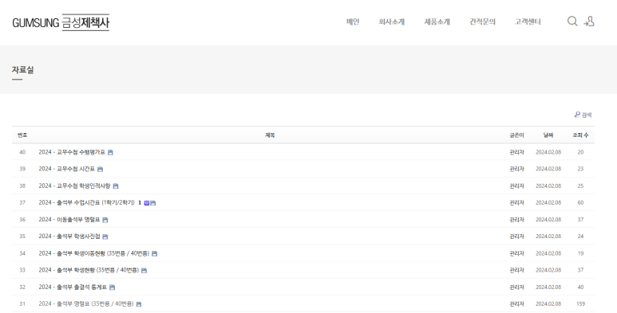This screenshot has height=313, width=617.
Task: Open post 2024 - 출석부 수업시간표 (1학기/2학기)
Action: tap(86, 202)
